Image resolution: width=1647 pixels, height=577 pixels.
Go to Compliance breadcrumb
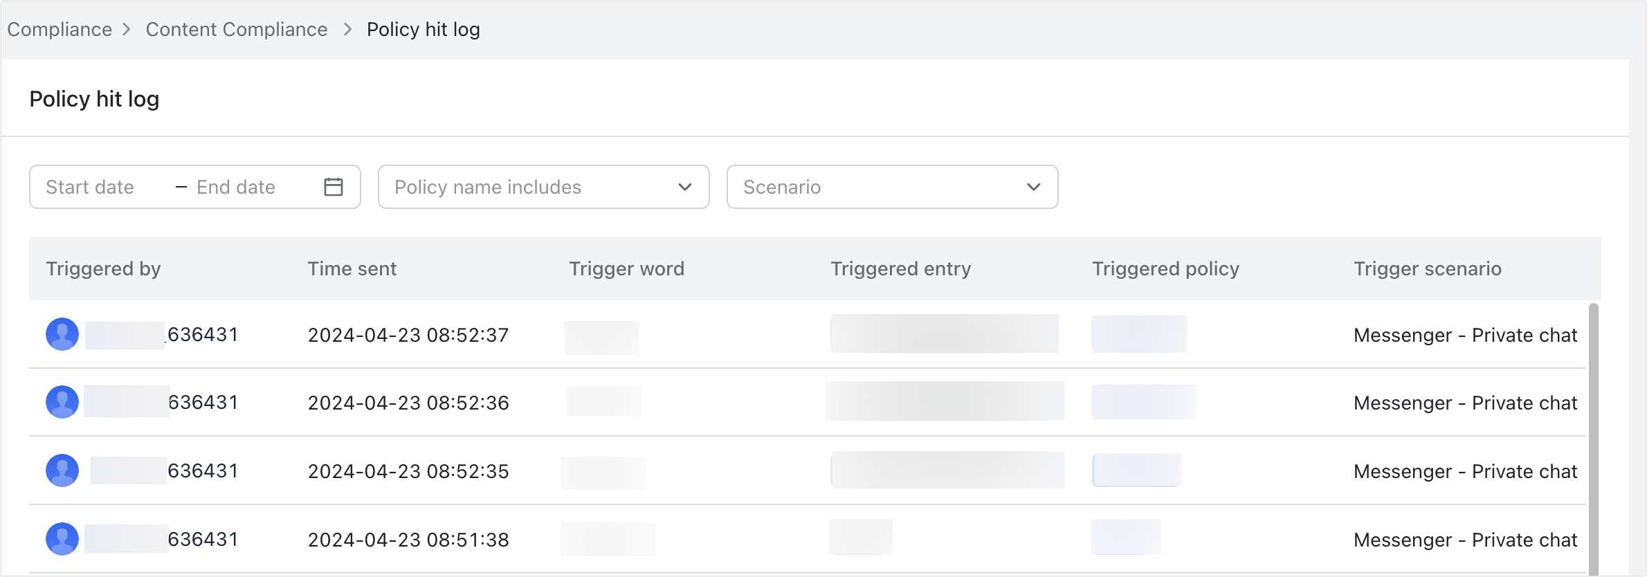60,29
